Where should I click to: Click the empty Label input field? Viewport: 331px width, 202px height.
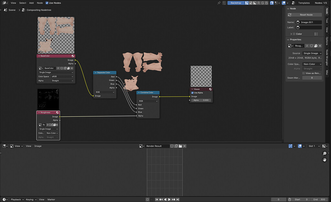click(309, 28)
